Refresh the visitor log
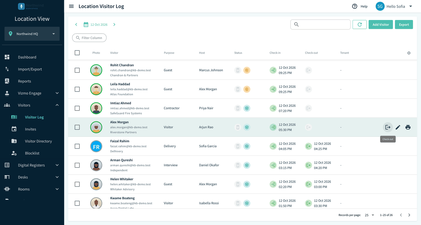Viewport: 421px width, 225px height. point(359,25)
